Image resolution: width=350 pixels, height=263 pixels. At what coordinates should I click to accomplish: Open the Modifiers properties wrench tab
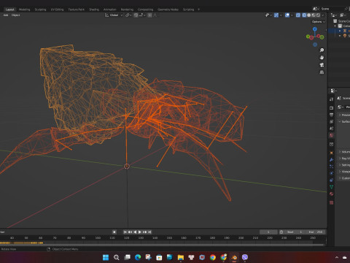point(331,159)
